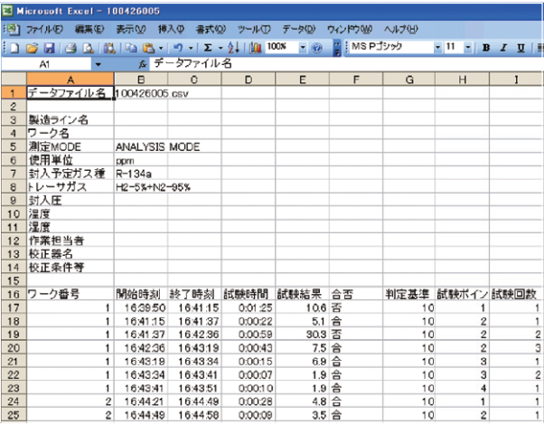Click test result value 30.3
The width and height of the screenshot is (544, 425).
(x=302, y=335)
